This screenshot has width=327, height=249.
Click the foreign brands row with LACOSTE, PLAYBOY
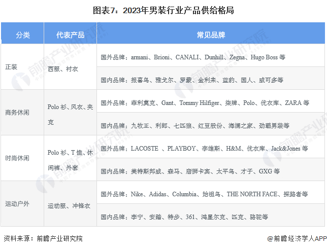point(211,147)
